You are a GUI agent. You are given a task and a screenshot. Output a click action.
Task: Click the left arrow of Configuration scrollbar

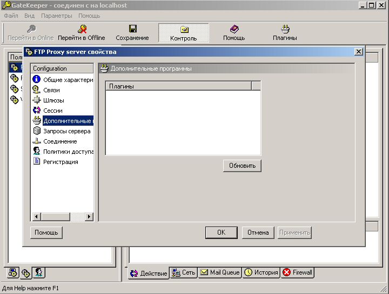pyautogui.click(x=36, y=216)
